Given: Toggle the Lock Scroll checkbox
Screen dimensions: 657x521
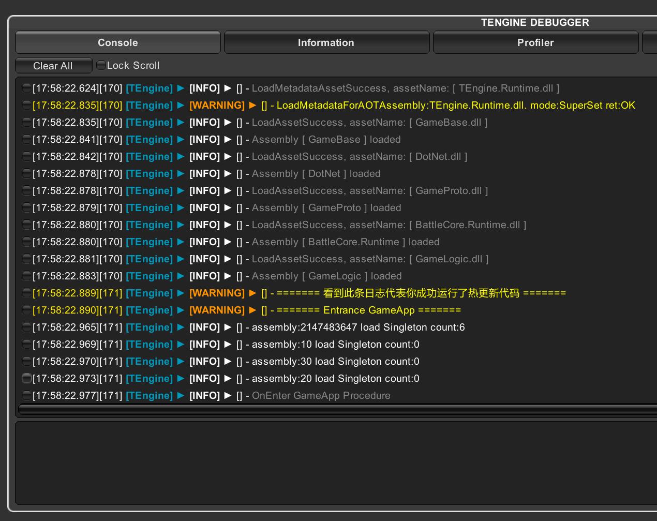Looking at the screenshot, I should coord(101,65).
